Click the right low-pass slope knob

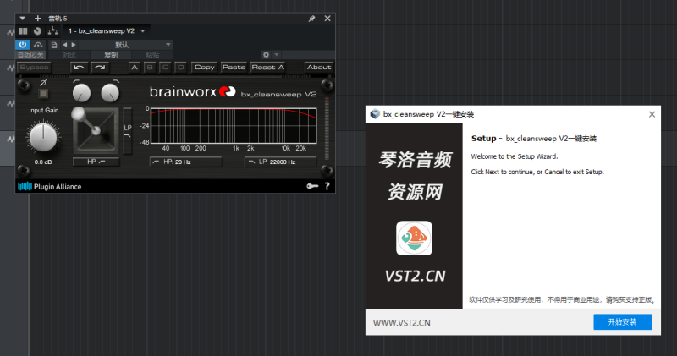pos(110,93)
